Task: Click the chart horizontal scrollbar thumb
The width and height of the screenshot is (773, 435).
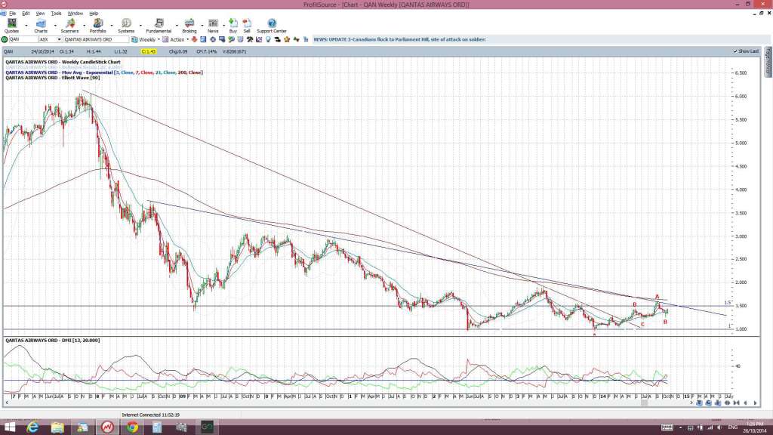Action: point(644,403)
